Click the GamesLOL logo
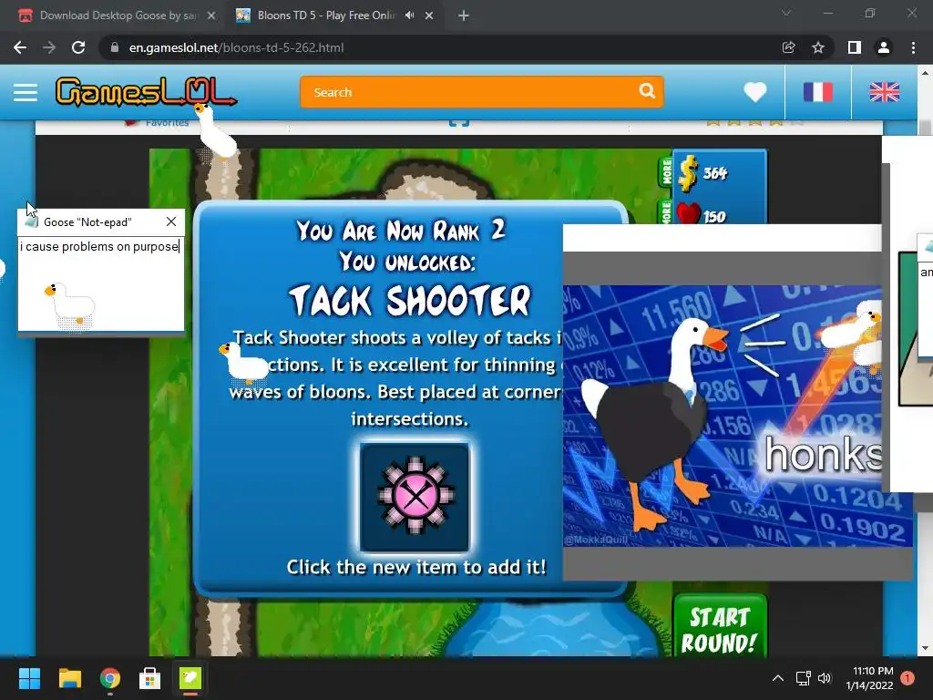 pyautogui.click(x=146, y=92)
